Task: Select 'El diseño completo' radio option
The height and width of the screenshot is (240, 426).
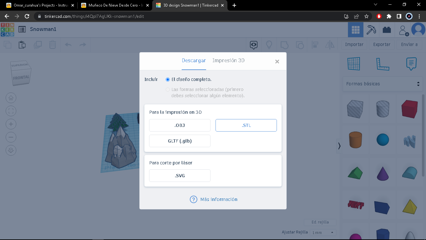Action: [168, 79]
